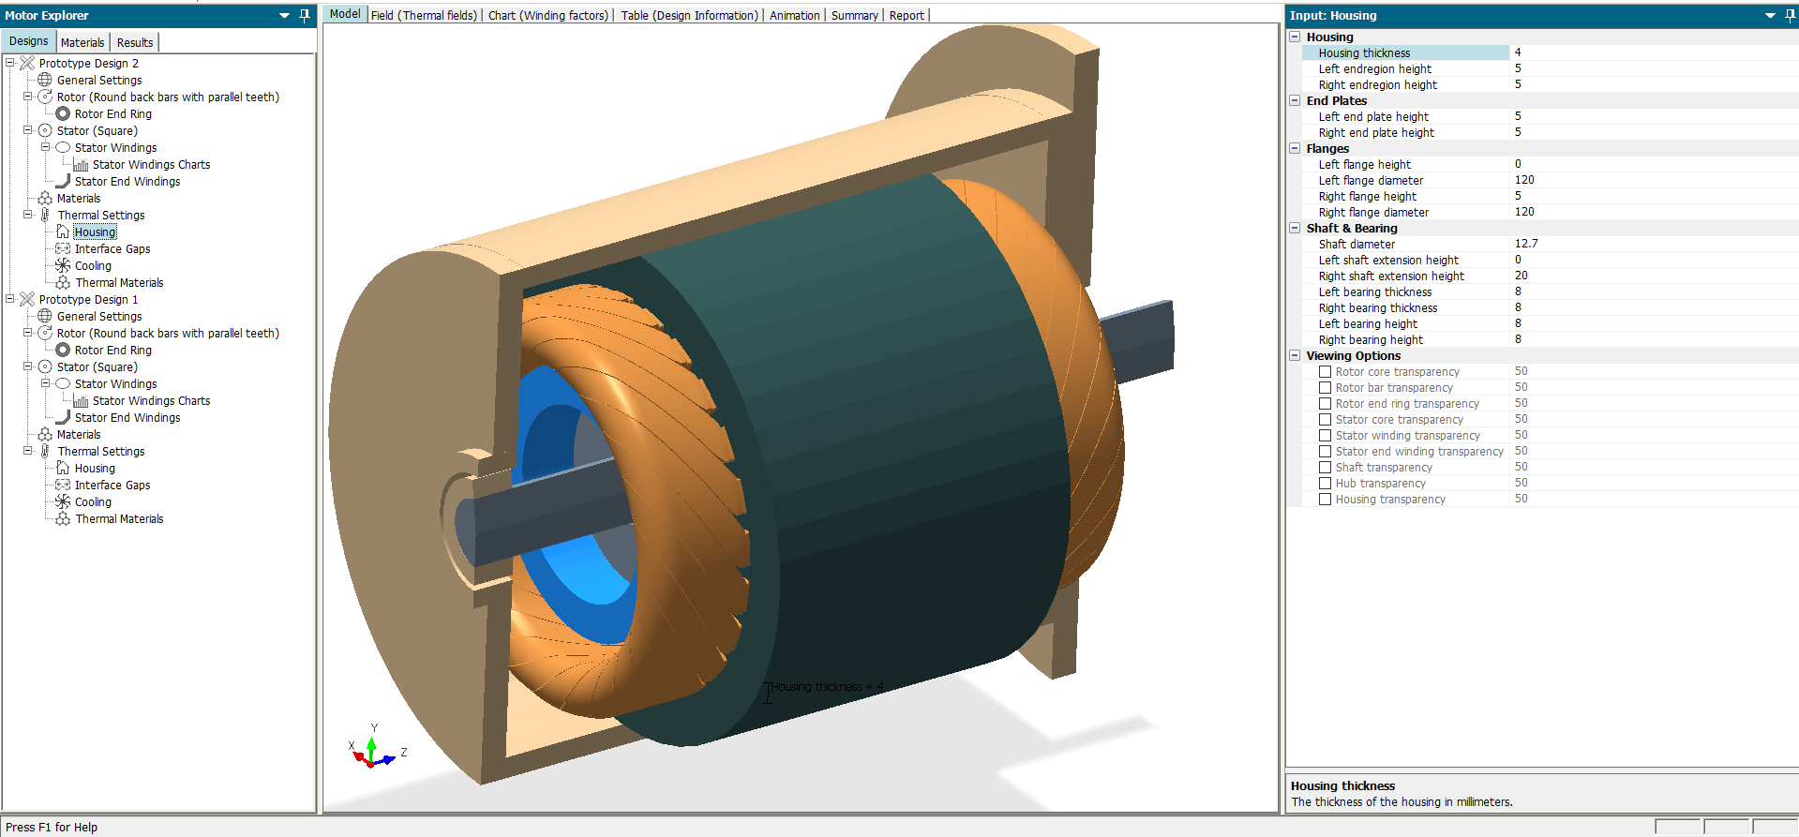Click the Materials icon under Prototype Design 2
The height and width of the screenshot is (837, 1799).
[45, 198]
